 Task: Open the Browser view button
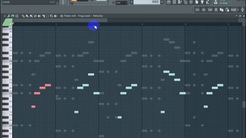pos(186,2)
